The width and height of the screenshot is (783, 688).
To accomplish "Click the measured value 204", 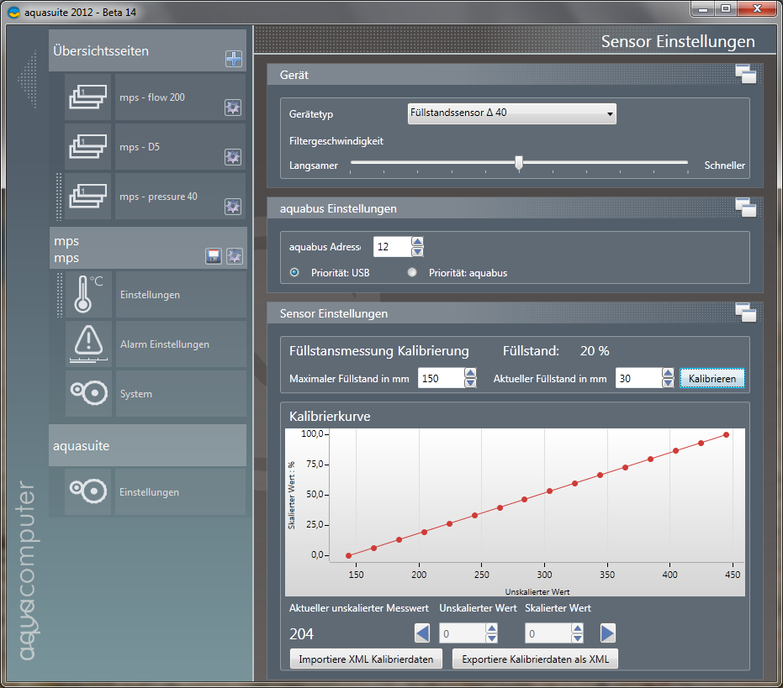I will pyautogui.click(x=301, y=633).
